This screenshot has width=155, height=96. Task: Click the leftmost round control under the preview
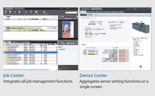tap(62, 43)
